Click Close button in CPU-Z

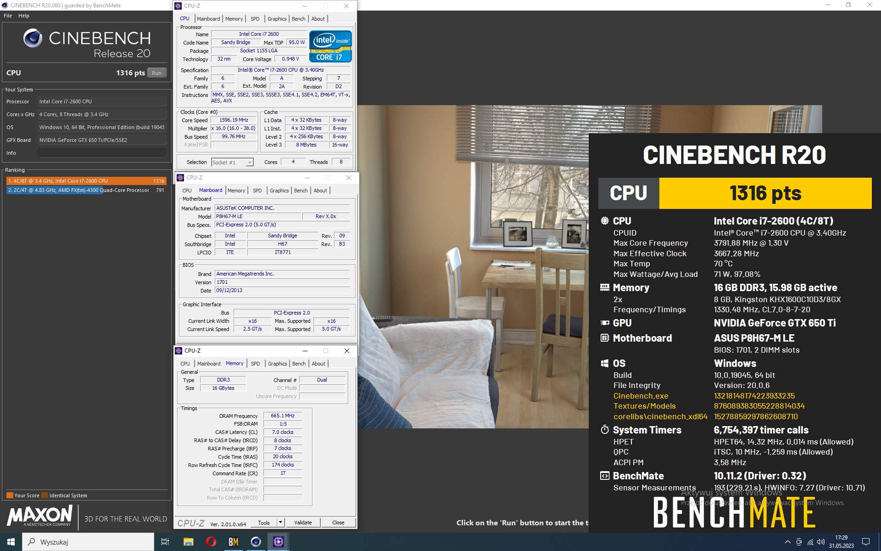coord(338,523)
